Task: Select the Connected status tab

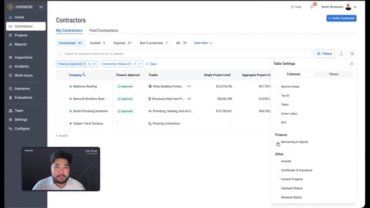Action: pyautogui.click(x=70, y=43)
